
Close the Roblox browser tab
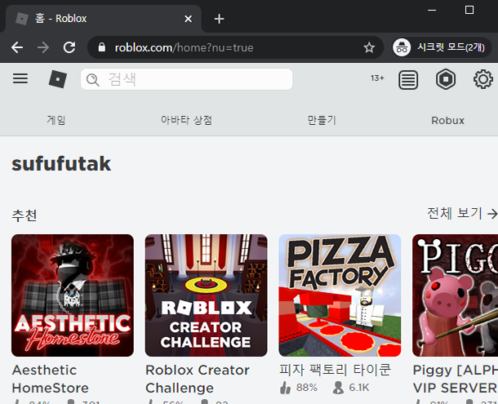pyautogui.click(x=188, y=19)
